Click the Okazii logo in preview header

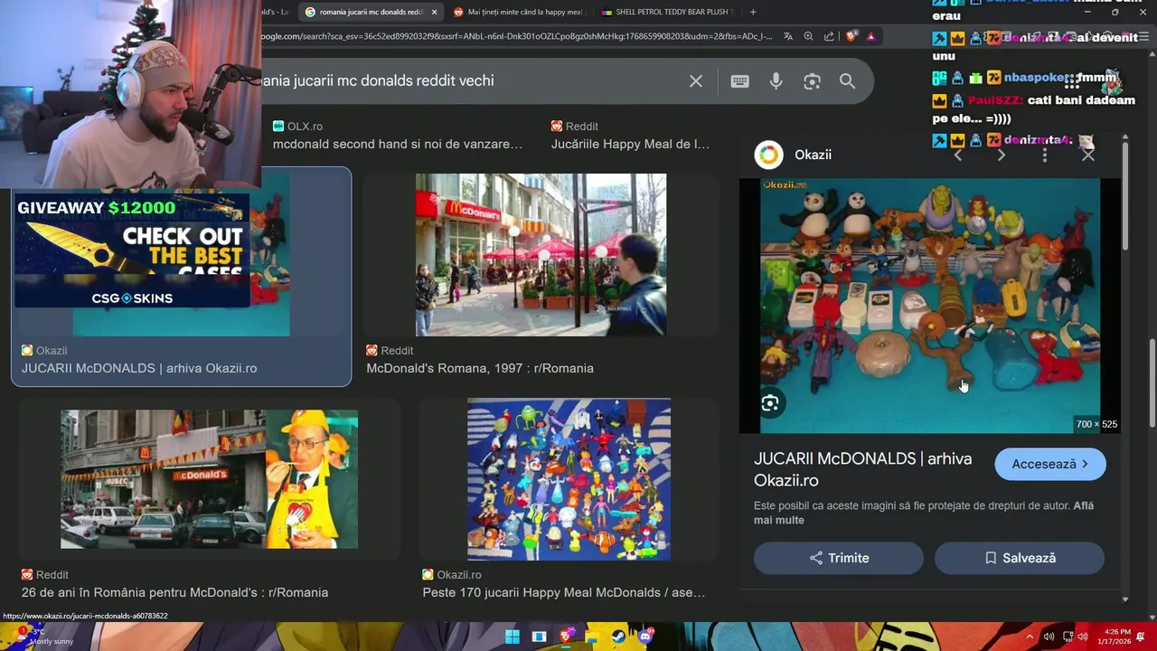(768, 155)
